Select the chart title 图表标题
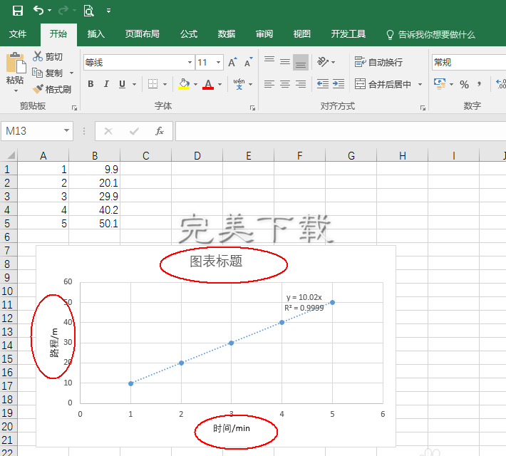The image size is (506, 456). click(x=216, y=261)
